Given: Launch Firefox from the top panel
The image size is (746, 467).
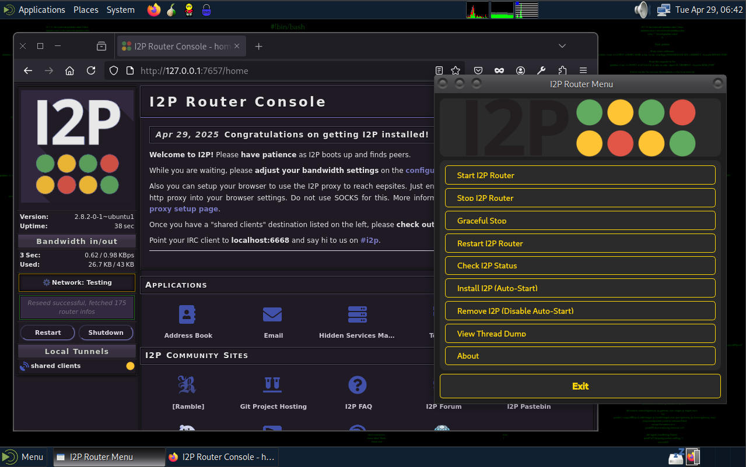Looking at the screenshot, I should point(154,10).
